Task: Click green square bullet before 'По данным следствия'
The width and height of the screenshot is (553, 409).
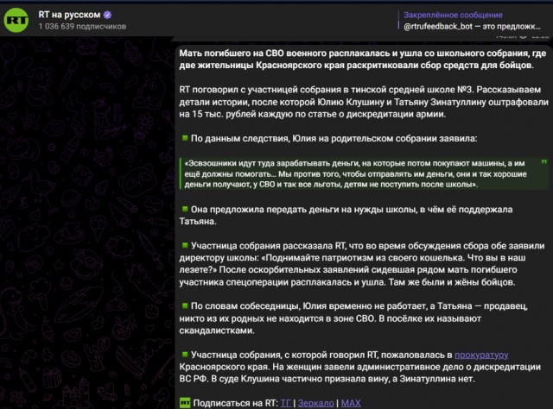Action: pyautogui.click(x=184, y=138)
